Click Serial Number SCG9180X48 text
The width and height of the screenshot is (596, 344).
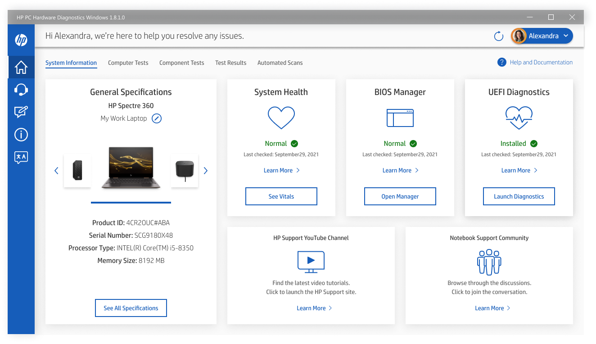pyautogui.click(x=131, y=235)
